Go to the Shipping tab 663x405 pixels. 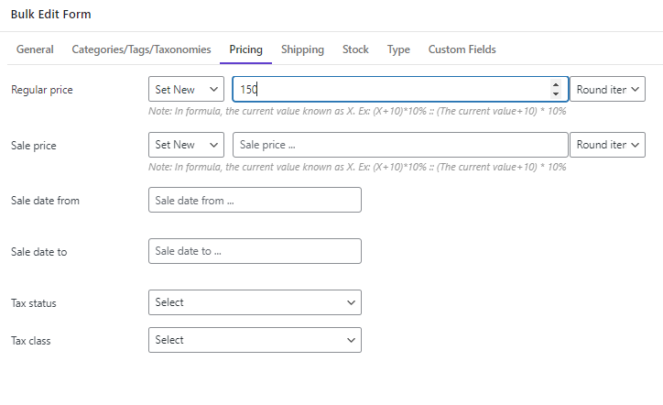coord(302,49)
